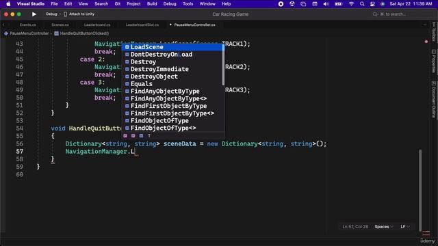438x246 pixels.
Task: Open the HandleQuitButtonClicked member breadcrumb
Action: coord(84,33)
